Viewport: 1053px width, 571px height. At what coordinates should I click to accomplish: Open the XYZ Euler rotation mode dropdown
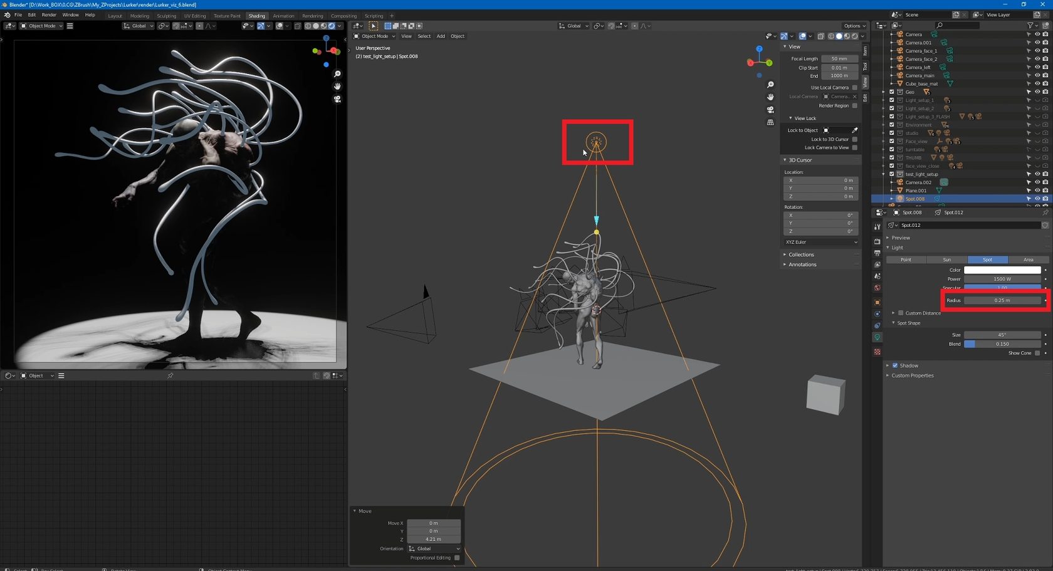pos(821,242)
